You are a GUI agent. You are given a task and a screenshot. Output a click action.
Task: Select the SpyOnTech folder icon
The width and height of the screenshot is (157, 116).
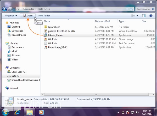[x=46, y=27]
